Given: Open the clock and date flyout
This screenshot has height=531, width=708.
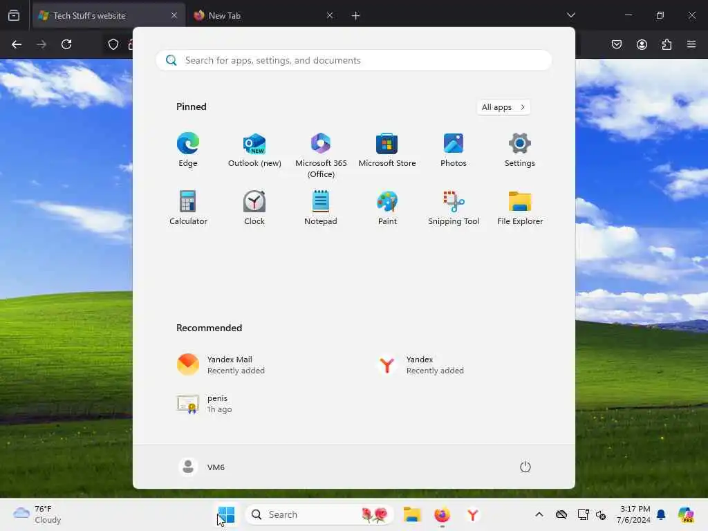Looking at the screenshot, I should (634, 514).
